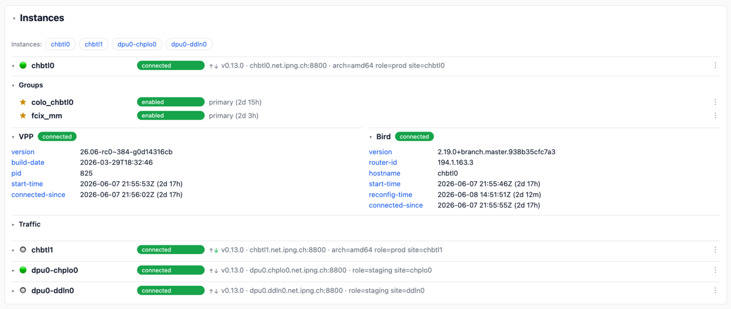Click the router-id value 194.1.163.3

pos(455,162)
